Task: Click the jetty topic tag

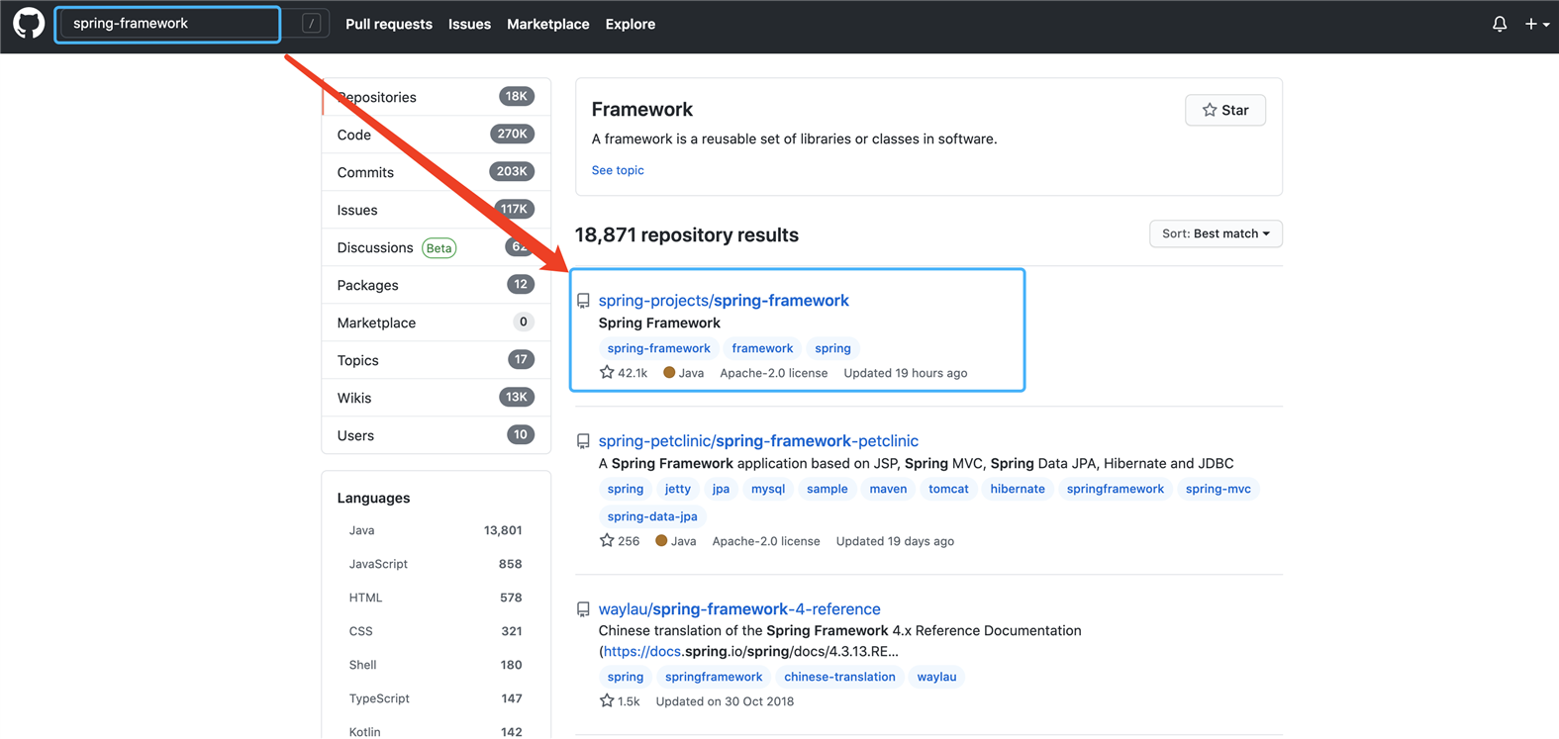Action: [x=678, y=489]
